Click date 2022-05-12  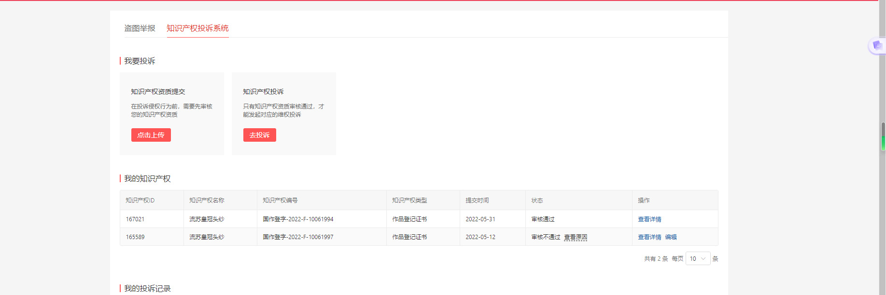coord(480,237)
